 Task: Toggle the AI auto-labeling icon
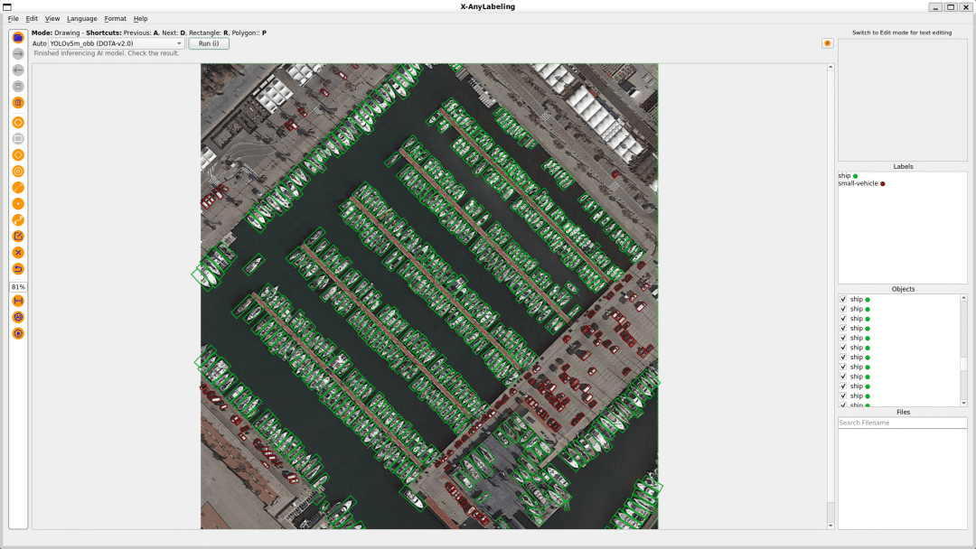point(18,317)
